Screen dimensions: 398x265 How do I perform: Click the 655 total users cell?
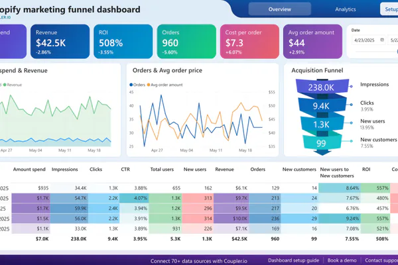pos(165,188)
